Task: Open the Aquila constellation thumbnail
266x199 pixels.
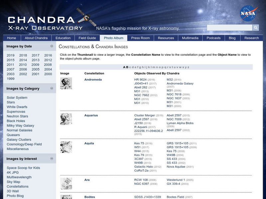Action: pos(66,147)
